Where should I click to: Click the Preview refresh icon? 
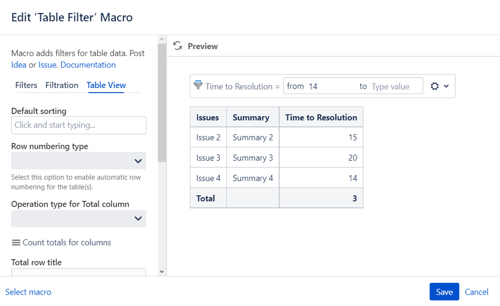(177, 46)
